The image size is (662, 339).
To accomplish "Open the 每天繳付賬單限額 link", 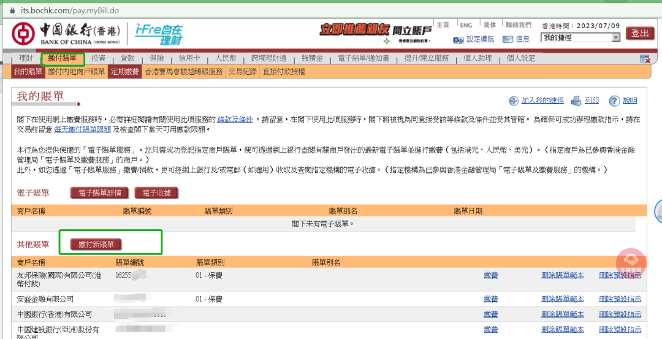I will click(83, 129).
